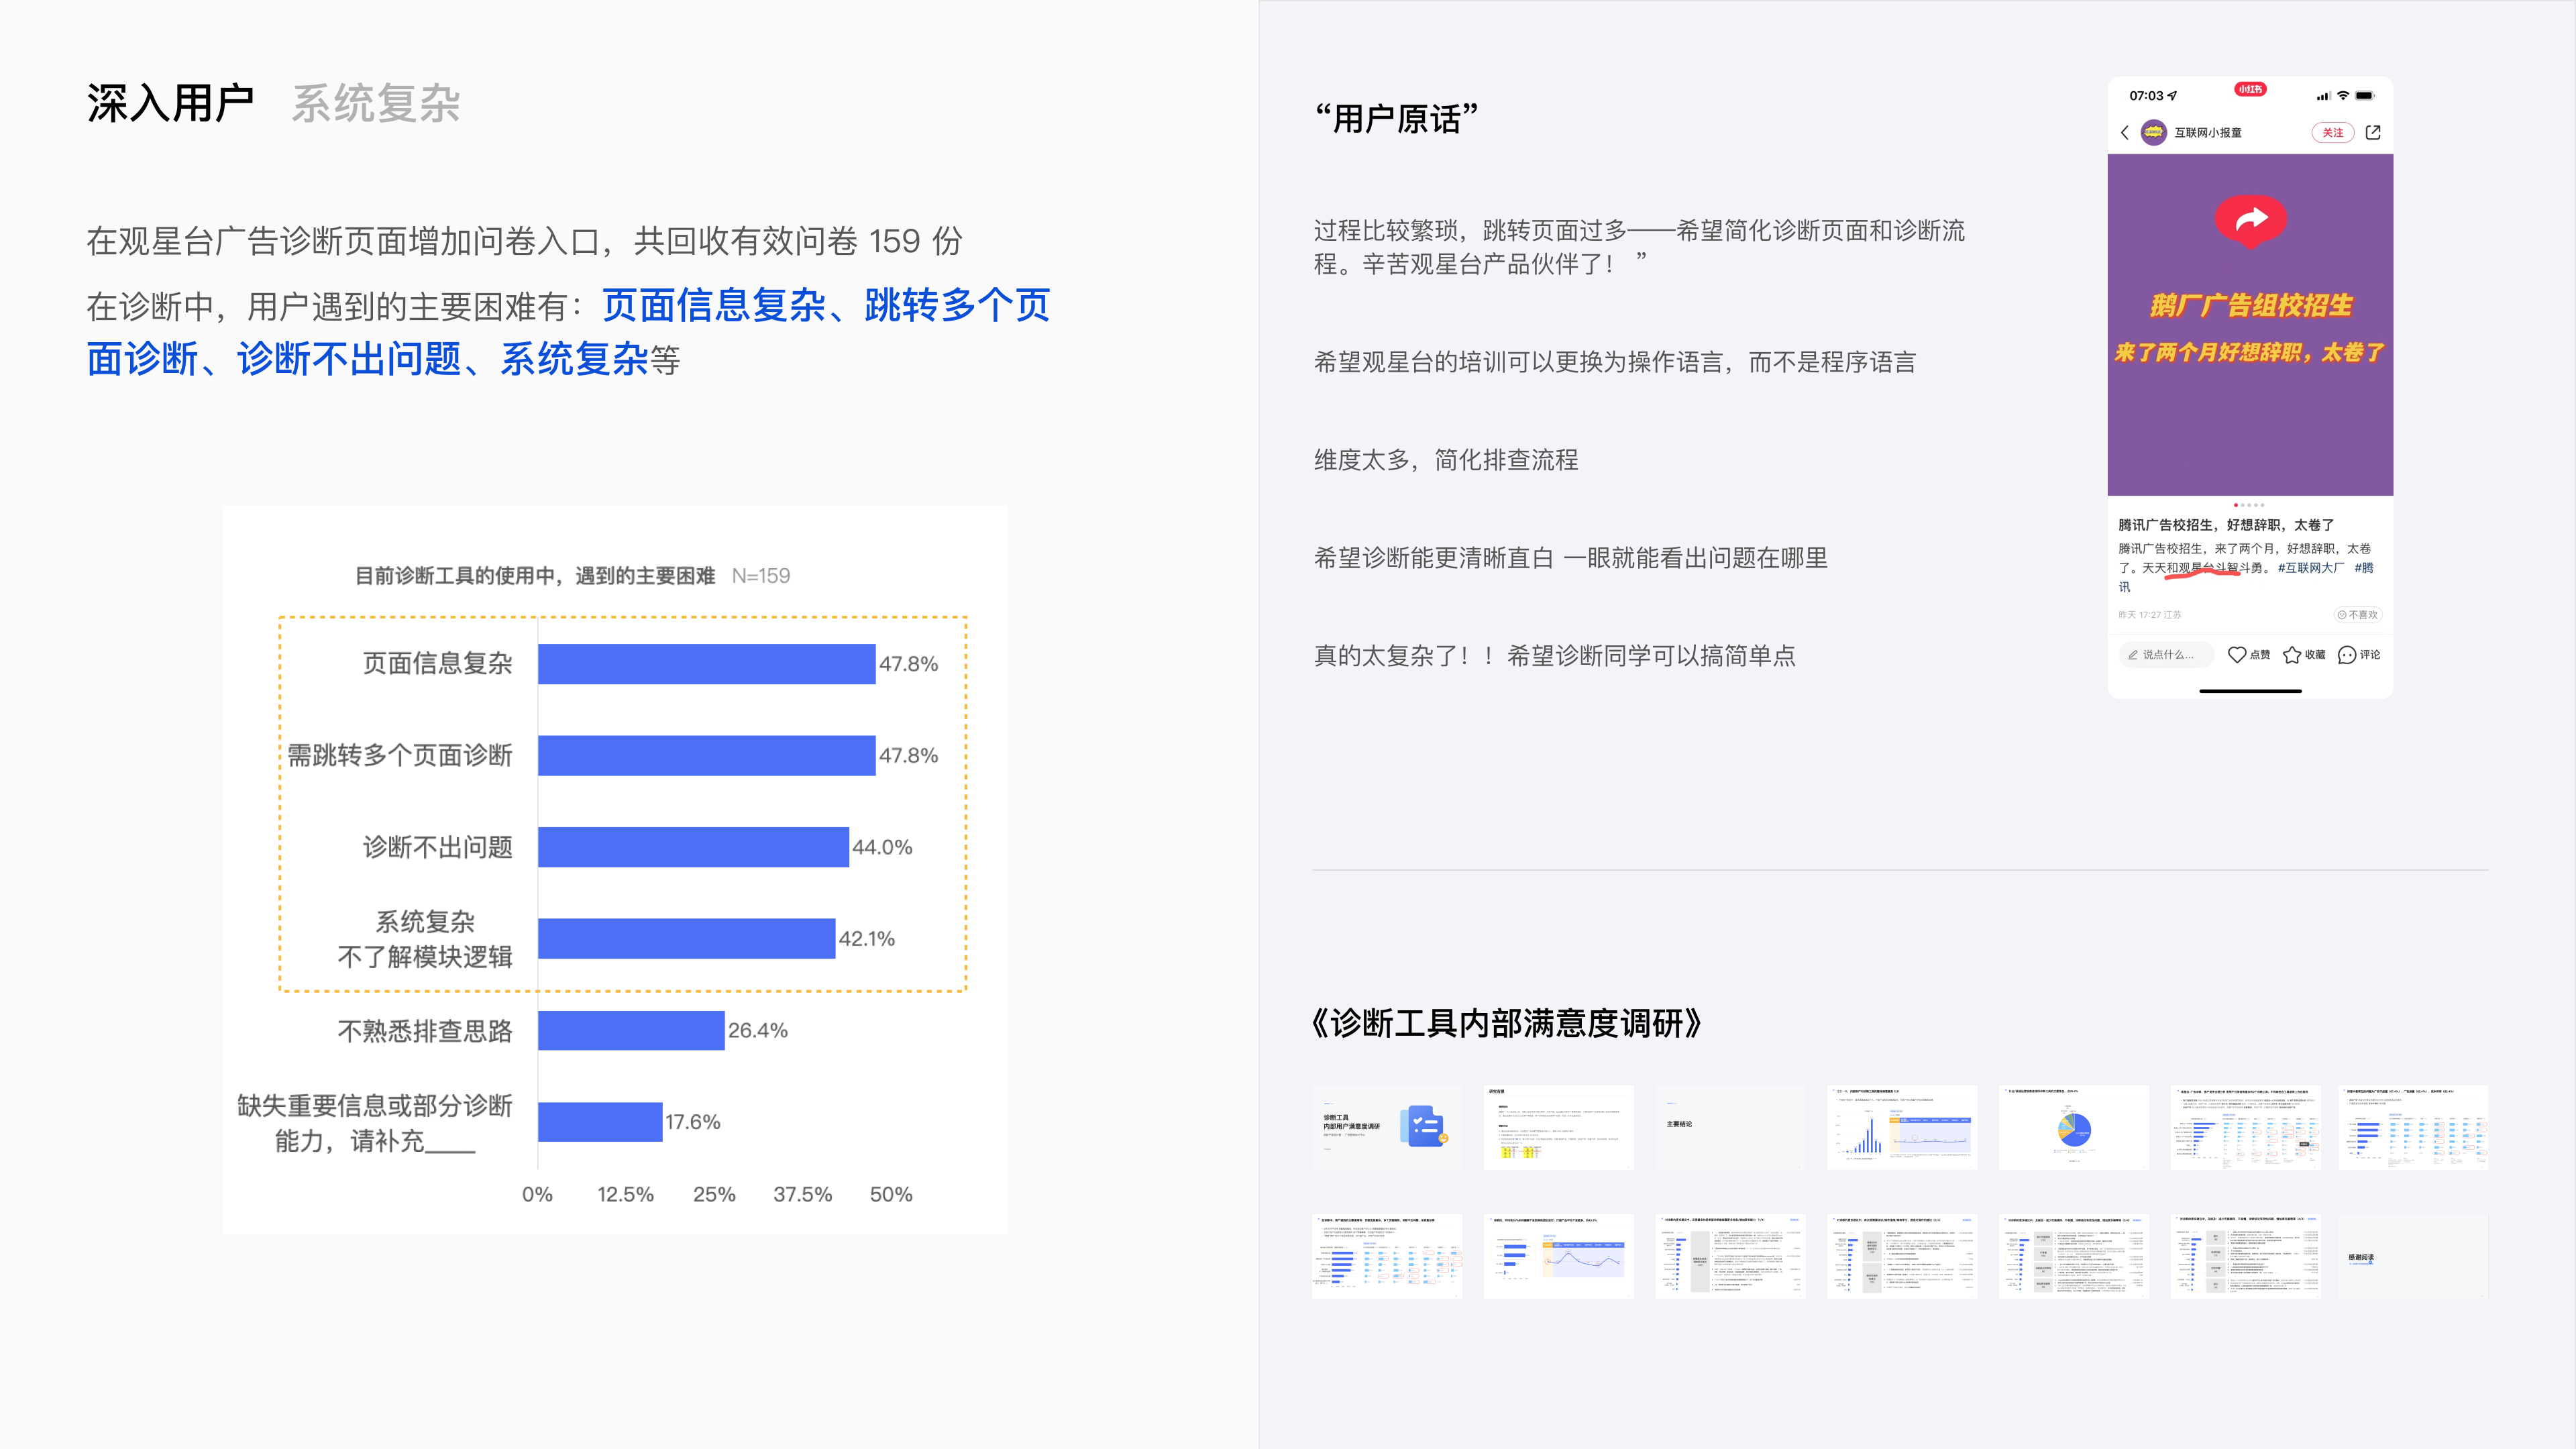The height and width of the screenshot is (1449, 2576).
Task: Click the 页面信息复杂 bar in chart
Action: pyautogui.click(x=707, y=664)
